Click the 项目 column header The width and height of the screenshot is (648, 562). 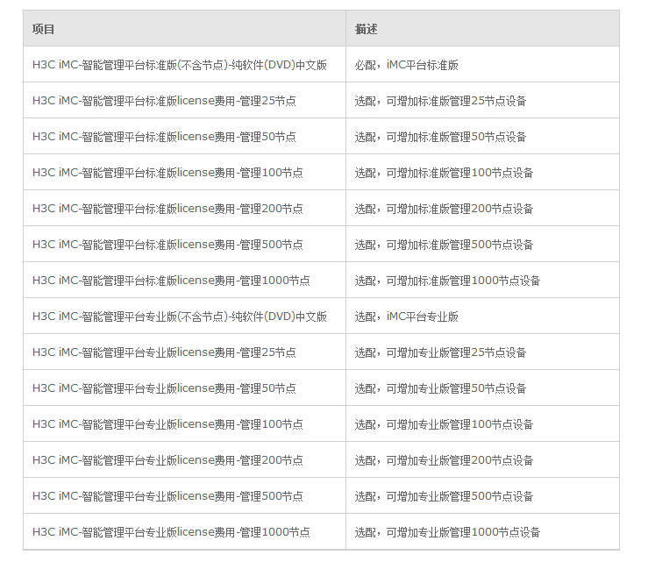point(184,29)
